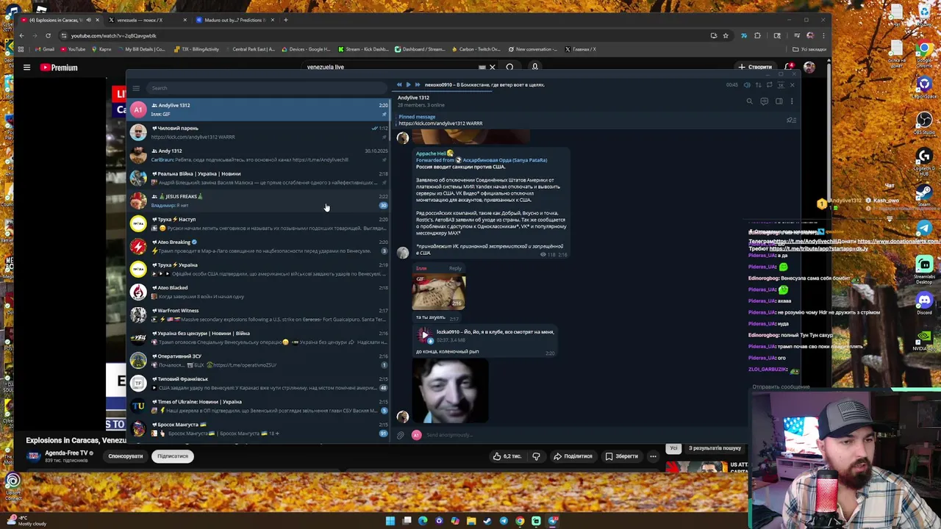The width and height of the screenshot is (941, 529).
Task: Toggle the audio player track order
Action: click(x=758, y=85)
